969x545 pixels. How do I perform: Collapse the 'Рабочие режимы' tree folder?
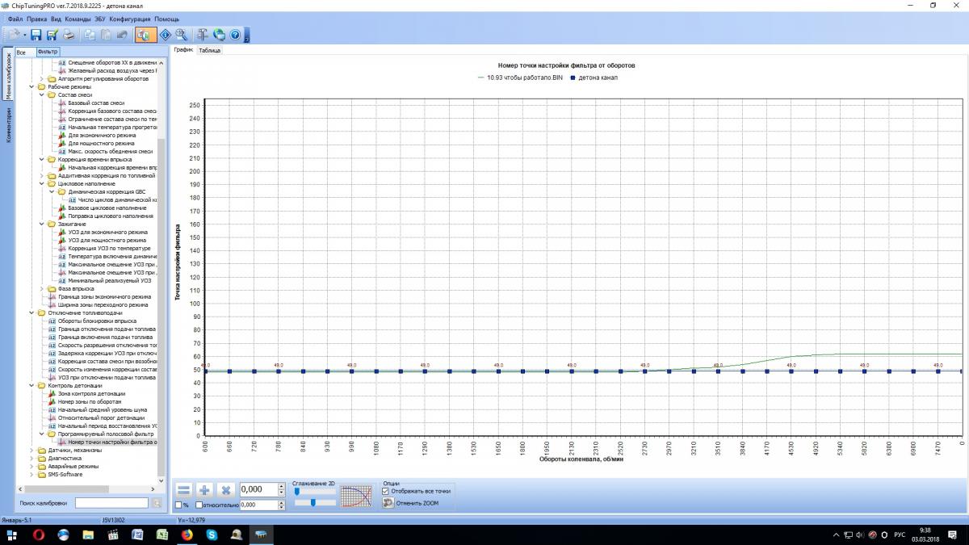32,86
